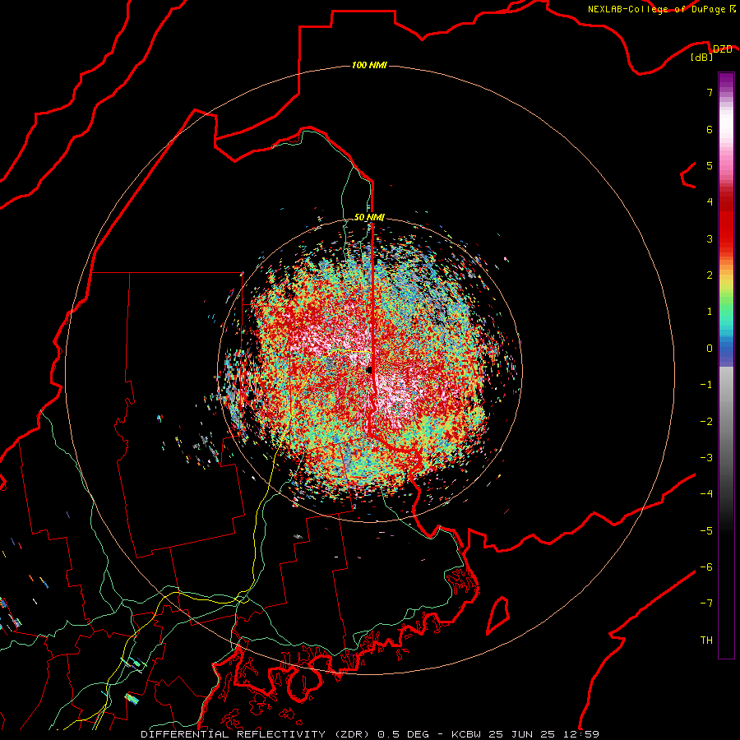
Task: Select the 0 value on the scale
Action: [x=710, y=349]
